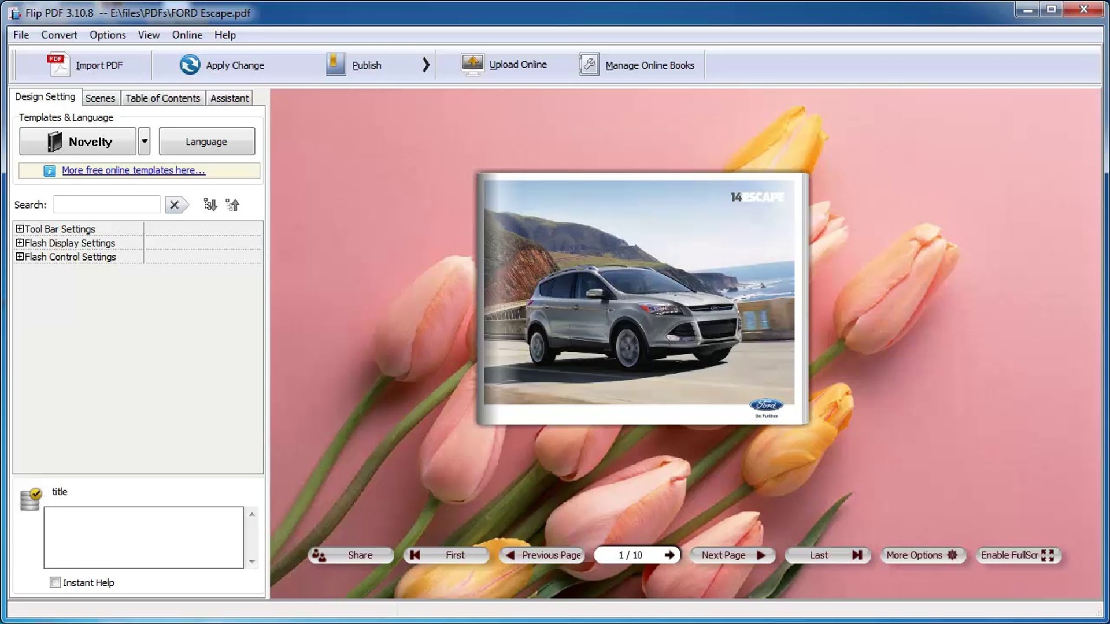Expand Flash Control Settings node
Viewport: 1110px width, 624px height.
(x=20, y=257)
